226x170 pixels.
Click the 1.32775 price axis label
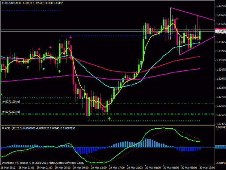[221, 97]
